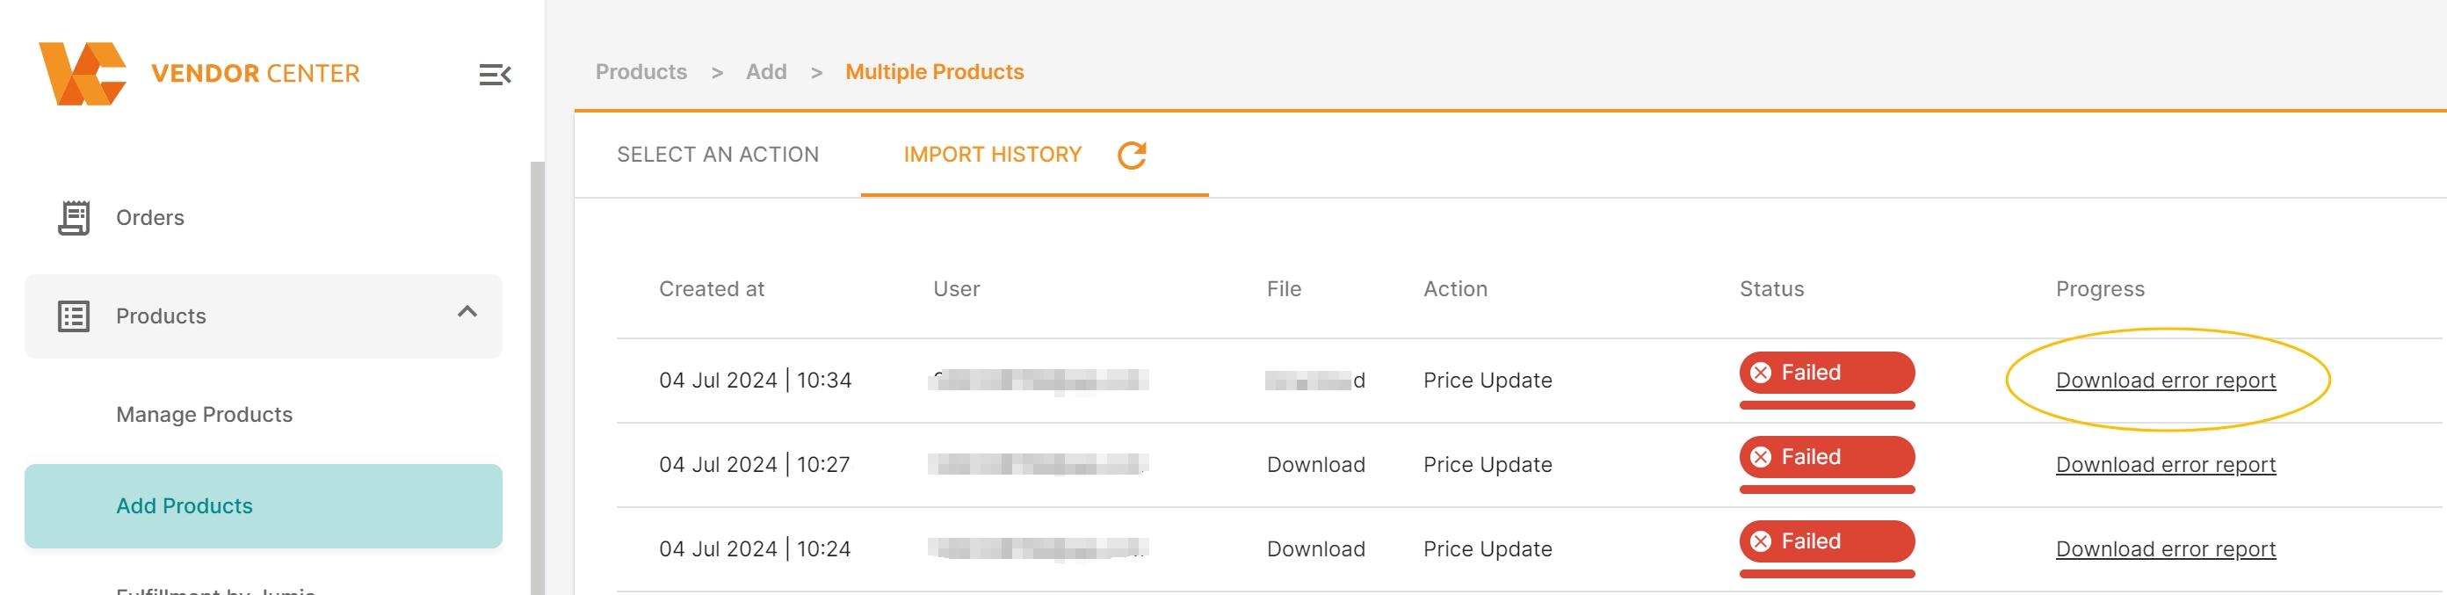Screen dimensions: 2447x595
Task: Click the Failed status badge for 10:34
Action: [x=1826, y=373]
